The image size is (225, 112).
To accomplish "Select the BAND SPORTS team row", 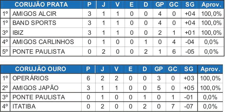I will click(112, 23).
